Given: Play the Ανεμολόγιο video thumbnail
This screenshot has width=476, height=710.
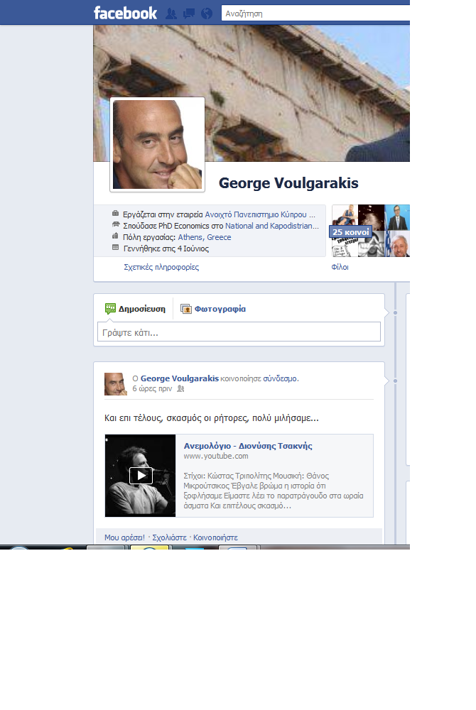Looking at the screenshot, I should coord(141,475).
